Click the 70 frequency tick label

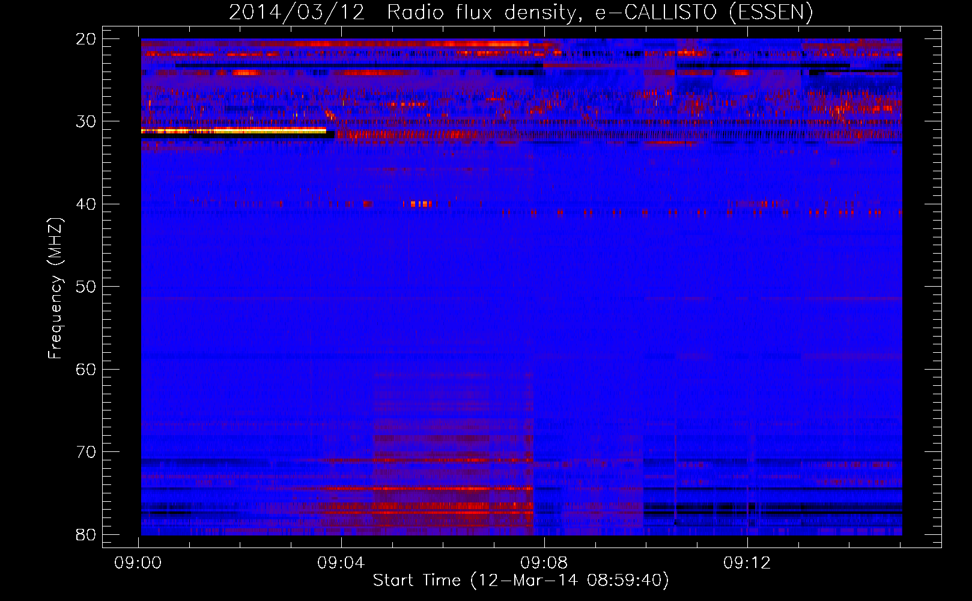(x=87, y=452)
